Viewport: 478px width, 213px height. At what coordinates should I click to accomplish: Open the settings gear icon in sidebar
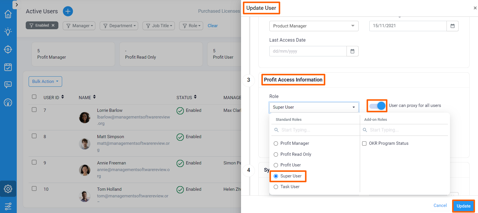8,189
